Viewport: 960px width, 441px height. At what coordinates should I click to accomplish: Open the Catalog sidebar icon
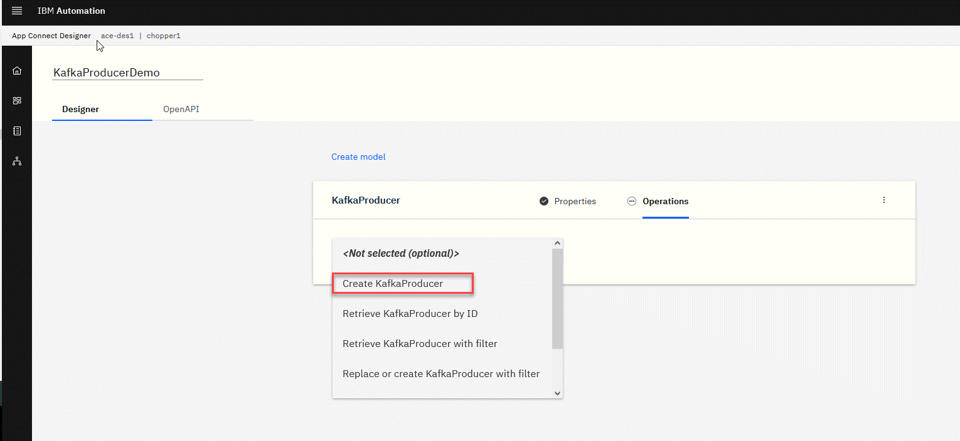(x=17, y=131)
